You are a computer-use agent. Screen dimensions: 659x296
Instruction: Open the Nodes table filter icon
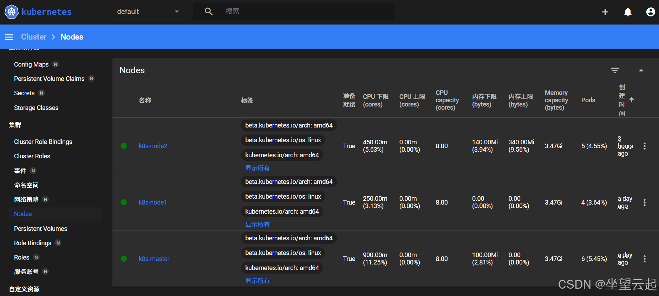tap(615, 70)
